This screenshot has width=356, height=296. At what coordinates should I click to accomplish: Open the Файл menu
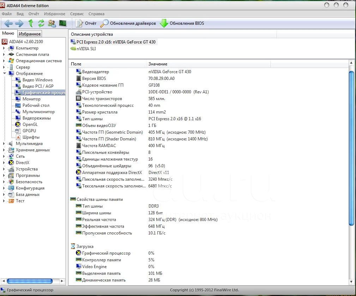pyautogui.click(x=7, y=14)
